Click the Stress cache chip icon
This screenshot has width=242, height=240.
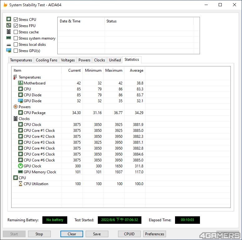click(9, 32)
